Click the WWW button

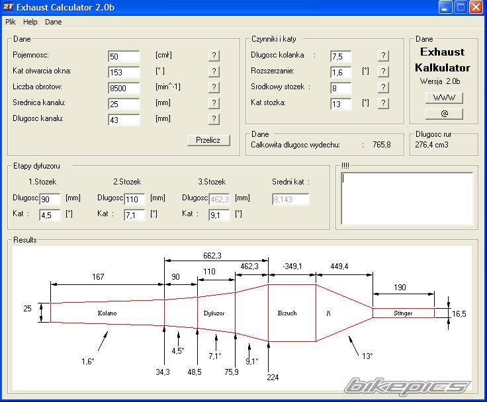443,98
